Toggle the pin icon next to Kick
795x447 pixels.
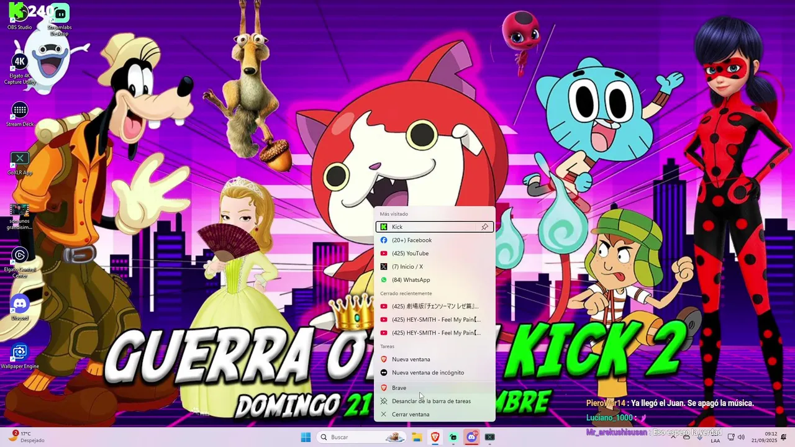click(x=485, y=227)
